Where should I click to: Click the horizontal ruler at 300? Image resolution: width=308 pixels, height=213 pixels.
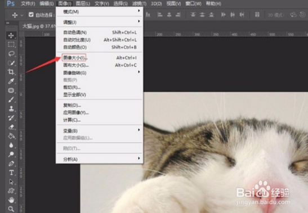coord(197,34)
